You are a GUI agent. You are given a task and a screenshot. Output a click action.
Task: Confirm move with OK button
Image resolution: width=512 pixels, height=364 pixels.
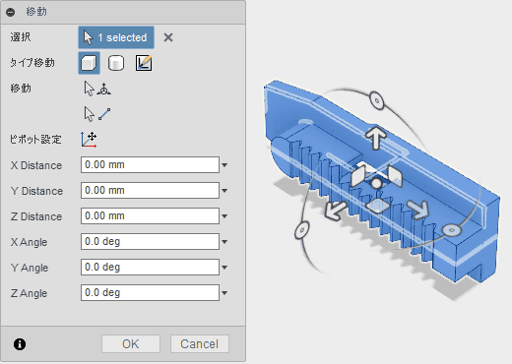pyautogui.click(x=131, y=344)
